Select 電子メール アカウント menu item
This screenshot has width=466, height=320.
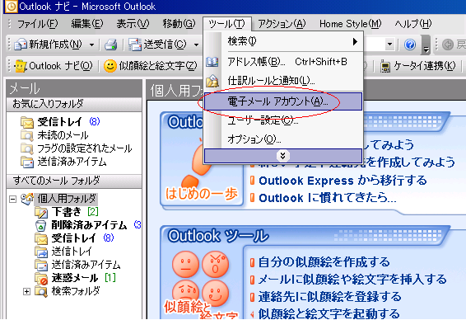click(x=283, y=101)
